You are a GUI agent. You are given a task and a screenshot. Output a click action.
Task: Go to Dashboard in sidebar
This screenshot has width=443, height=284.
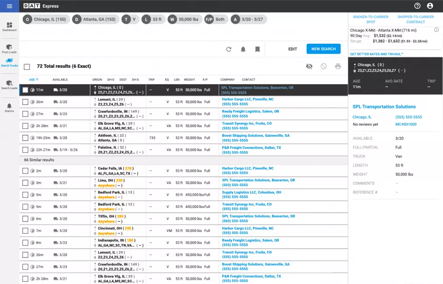9,27
